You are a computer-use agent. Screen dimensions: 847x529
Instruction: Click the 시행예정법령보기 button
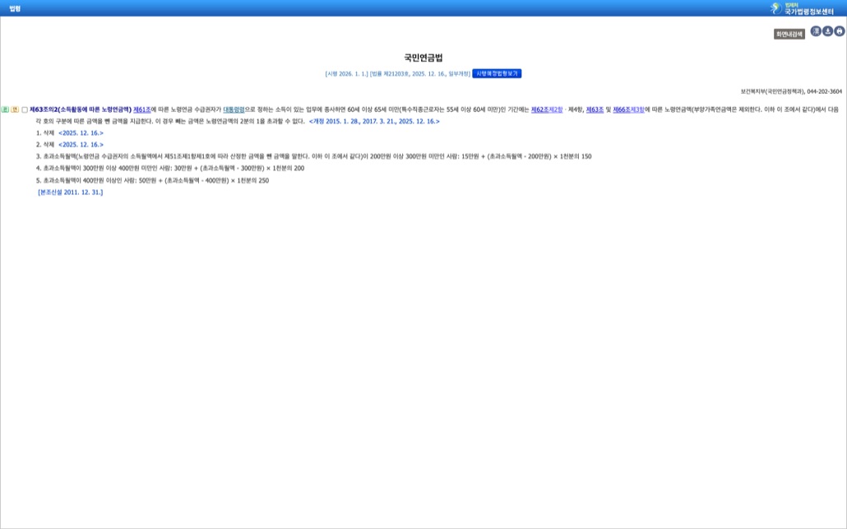497,73
